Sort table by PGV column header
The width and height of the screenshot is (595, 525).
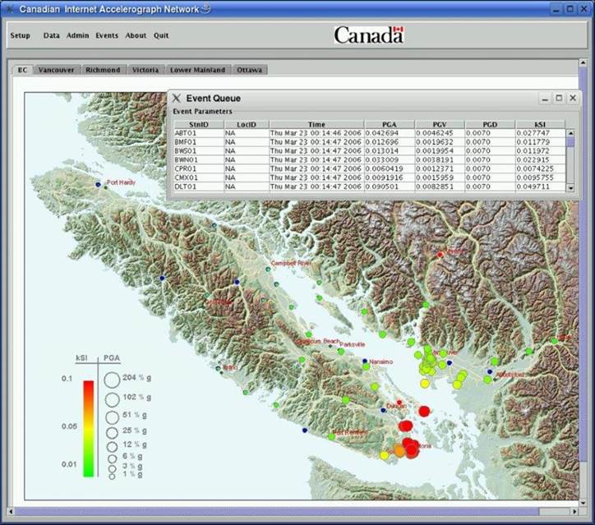click(x=440, y=124)
